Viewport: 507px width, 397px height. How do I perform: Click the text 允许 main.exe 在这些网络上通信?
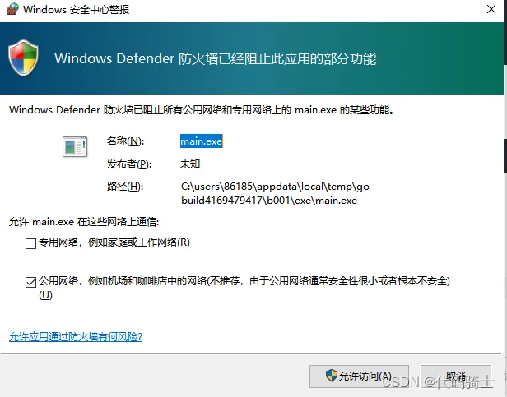pyautogui.click(x=84, y=222)
